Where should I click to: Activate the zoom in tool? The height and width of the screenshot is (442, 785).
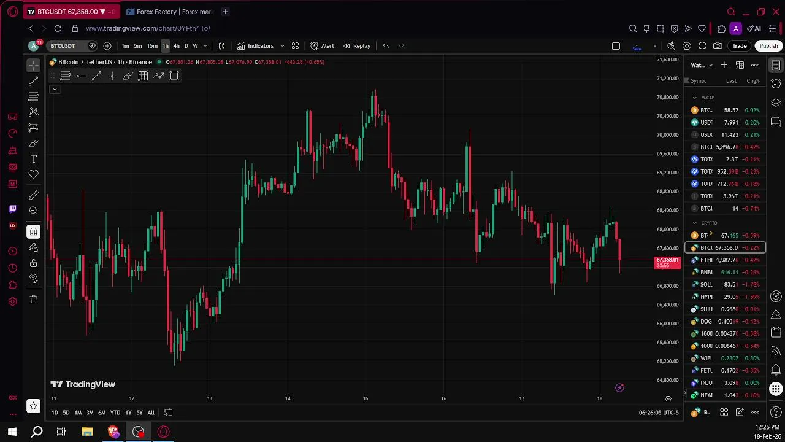[x=34, y=211]
